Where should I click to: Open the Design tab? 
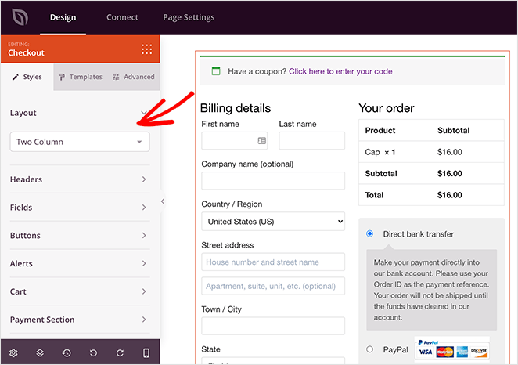[63, 17]
